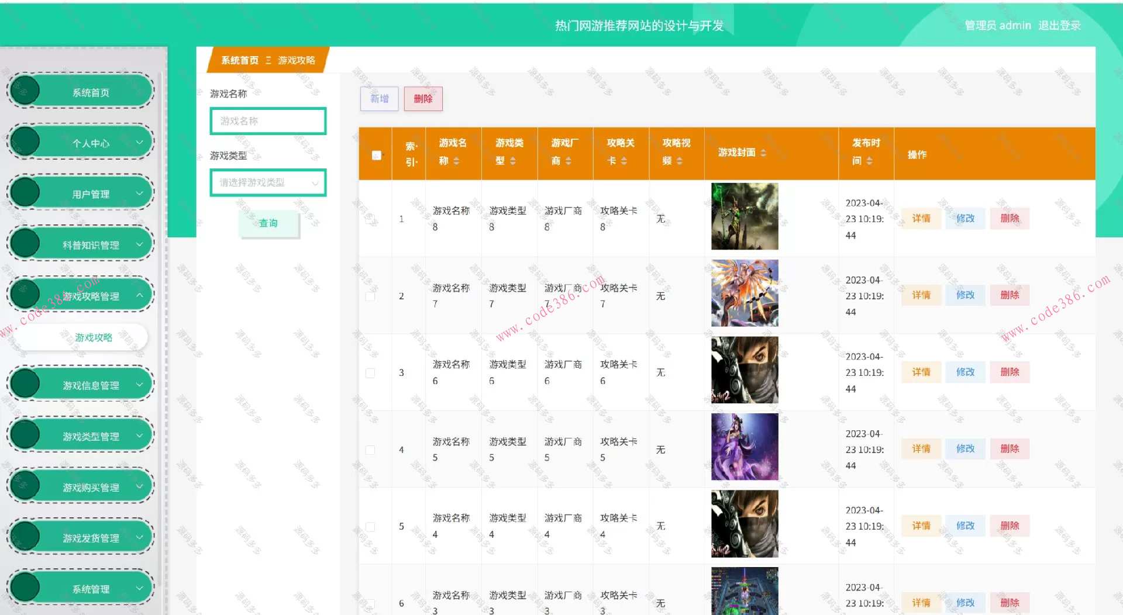The image size is (1123, 615).
Task: Expand the 系统管理 menu chevron
Action: point(139,588)
